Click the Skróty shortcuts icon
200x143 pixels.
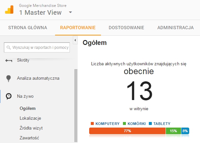click(x=9, y=61)
